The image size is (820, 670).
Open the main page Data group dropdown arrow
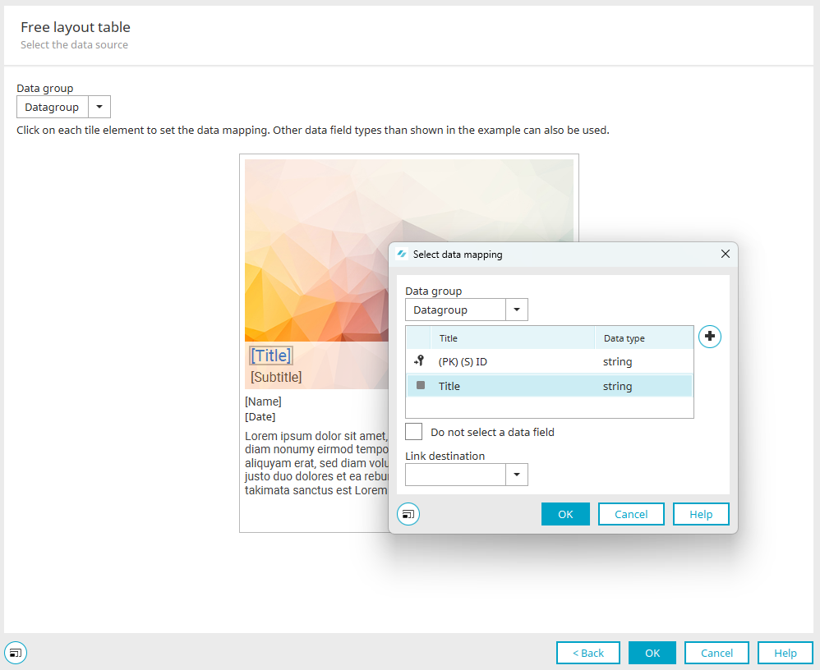point(99,107)
